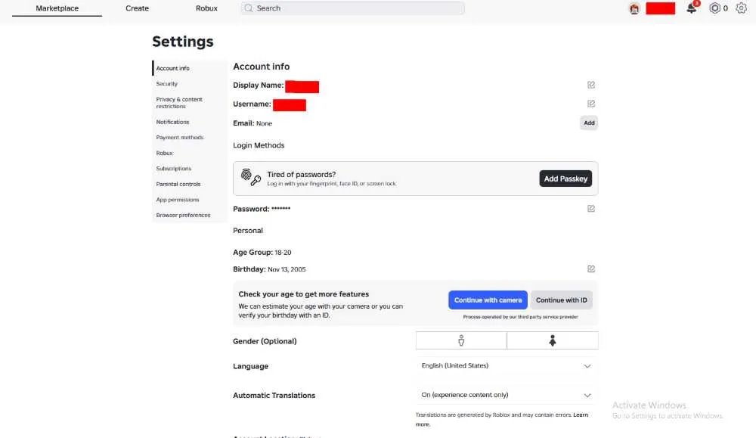Click the profile avatar in the top bar

click(634, 8)
